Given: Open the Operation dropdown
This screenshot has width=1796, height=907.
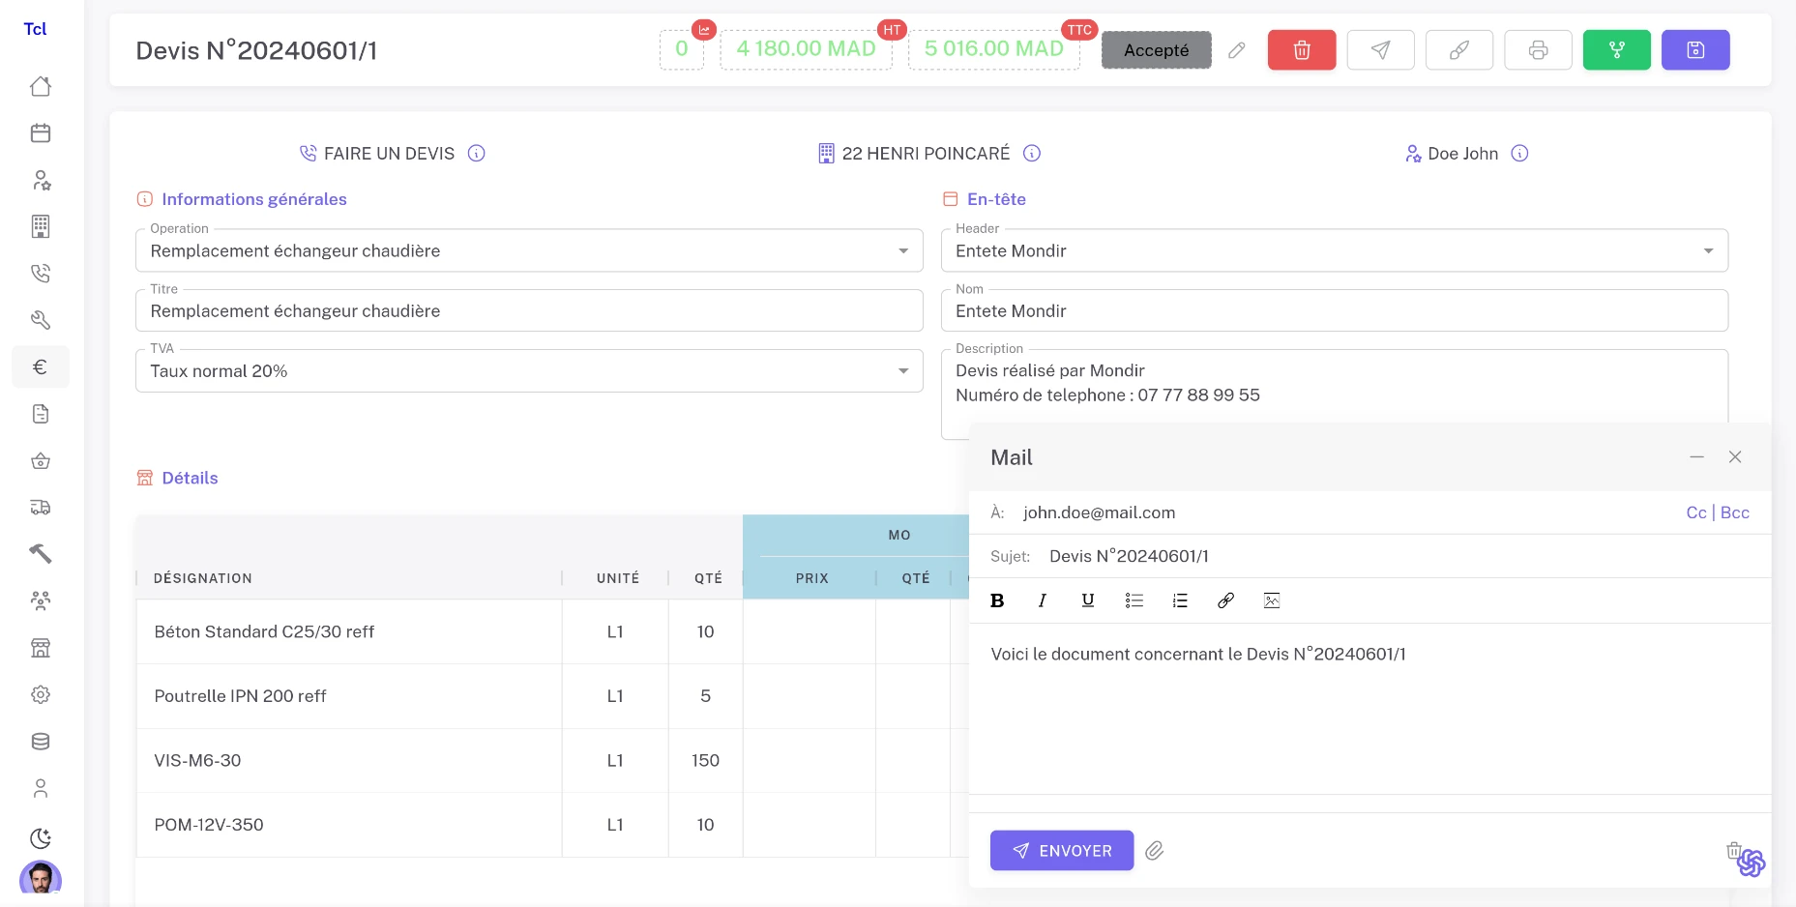Looking at the screenshot, I should (x=902, y=250).
